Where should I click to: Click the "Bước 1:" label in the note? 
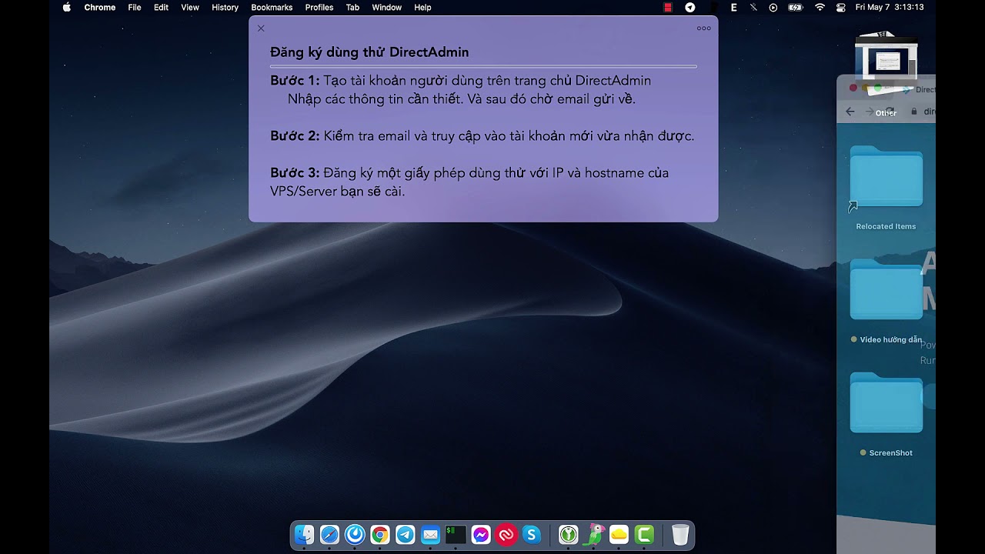click(x=295, y=81)
